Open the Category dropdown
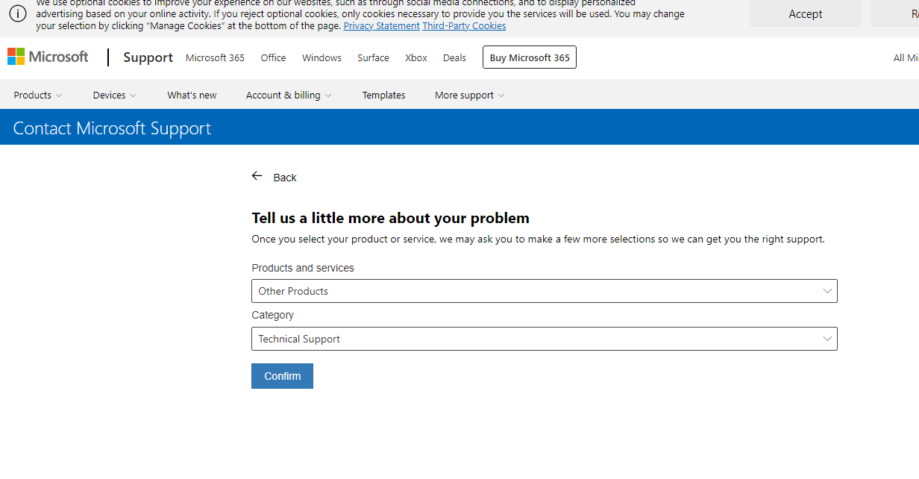919x479 pixels. coord(545,339)
